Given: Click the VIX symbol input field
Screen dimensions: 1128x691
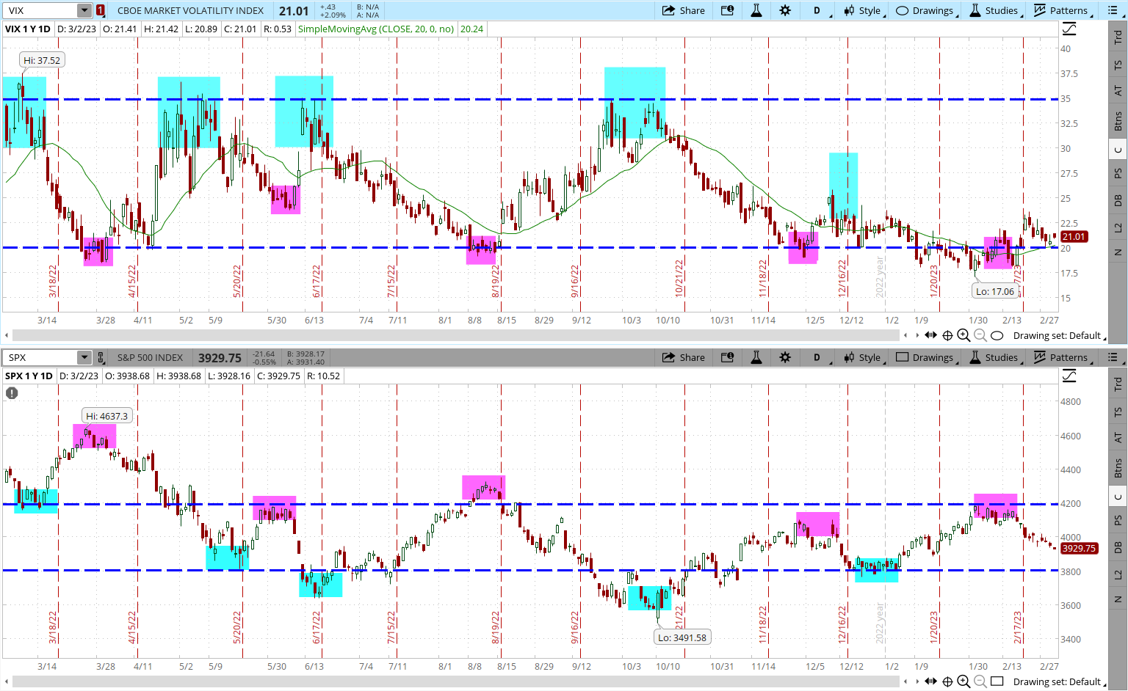Looking at the screenshot, I should point(41,10).
